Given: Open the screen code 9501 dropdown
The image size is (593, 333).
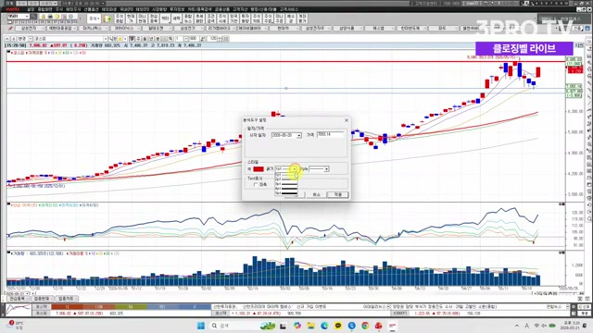Looking at the screenshot, I should pos(27,17).
